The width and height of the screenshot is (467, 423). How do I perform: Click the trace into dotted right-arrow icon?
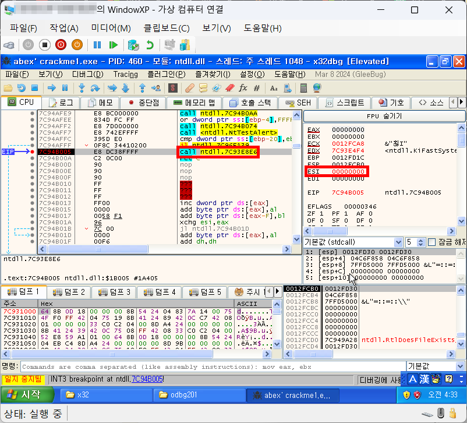click(112, 88)
